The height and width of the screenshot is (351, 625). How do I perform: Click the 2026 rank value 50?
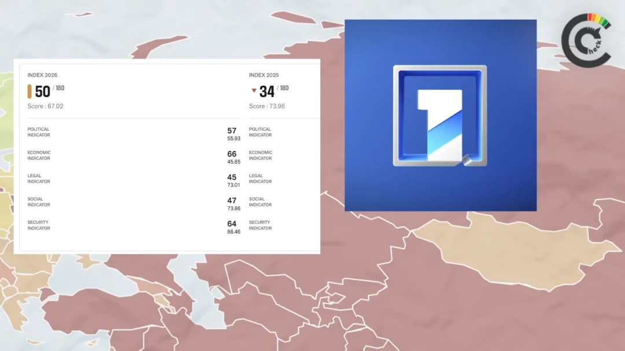(x=43, y=91)
